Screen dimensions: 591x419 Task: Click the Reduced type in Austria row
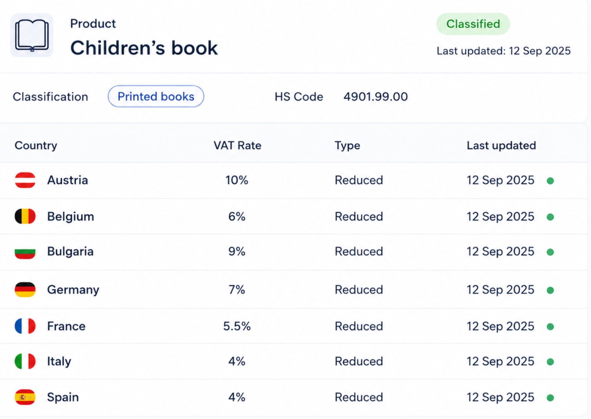tap(359, 180)
